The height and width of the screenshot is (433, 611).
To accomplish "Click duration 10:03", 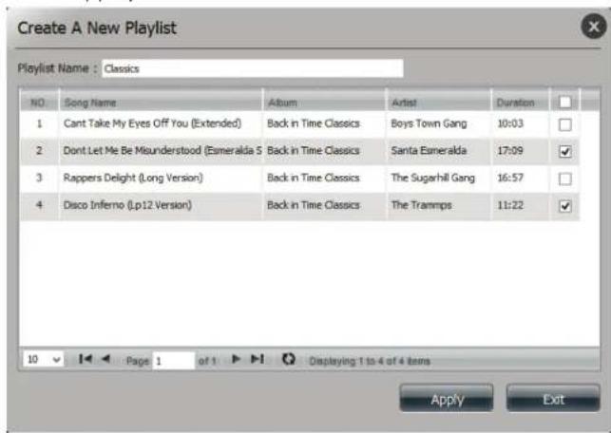I will click(510, 123).
